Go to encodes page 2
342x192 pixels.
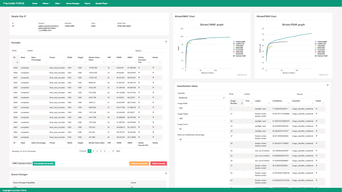click(x=93, y=151)
